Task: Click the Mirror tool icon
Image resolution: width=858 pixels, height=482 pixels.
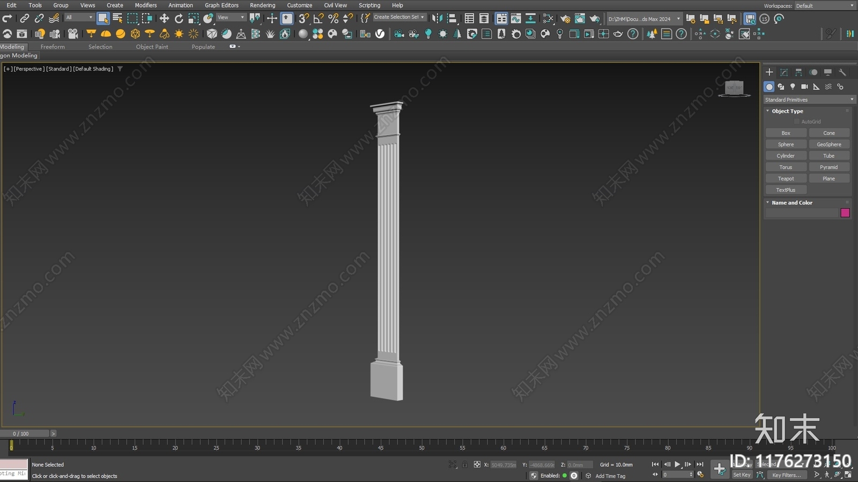Action: pyautogui.click(x=438, y=19)
